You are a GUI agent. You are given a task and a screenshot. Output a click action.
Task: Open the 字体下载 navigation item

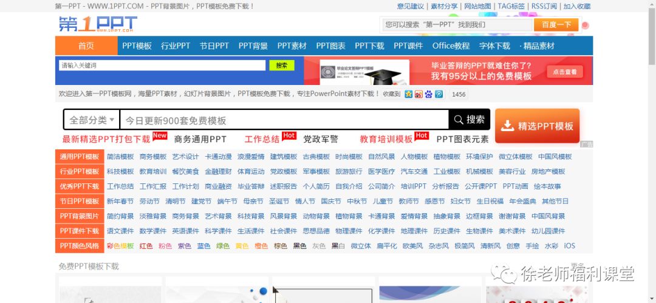pos(494,46)
